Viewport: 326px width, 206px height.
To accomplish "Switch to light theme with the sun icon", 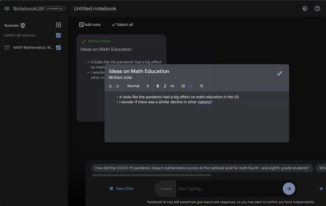I will [x=305, y=8].
